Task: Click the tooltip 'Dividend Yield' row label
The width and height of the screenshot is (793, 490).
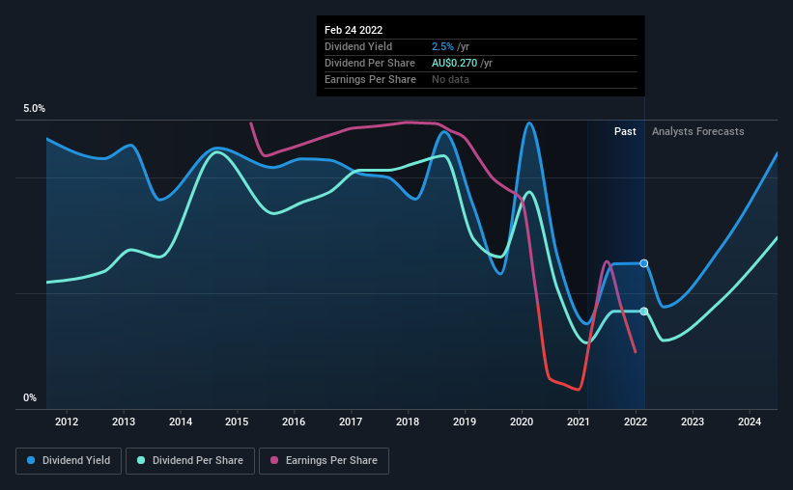Action: [x=358, y=46]
